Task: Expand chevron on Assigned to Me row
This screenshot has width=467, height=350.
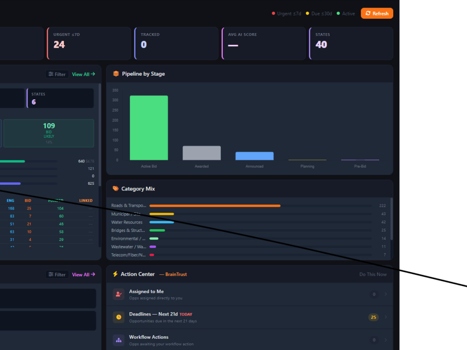Action: point(386,294)
